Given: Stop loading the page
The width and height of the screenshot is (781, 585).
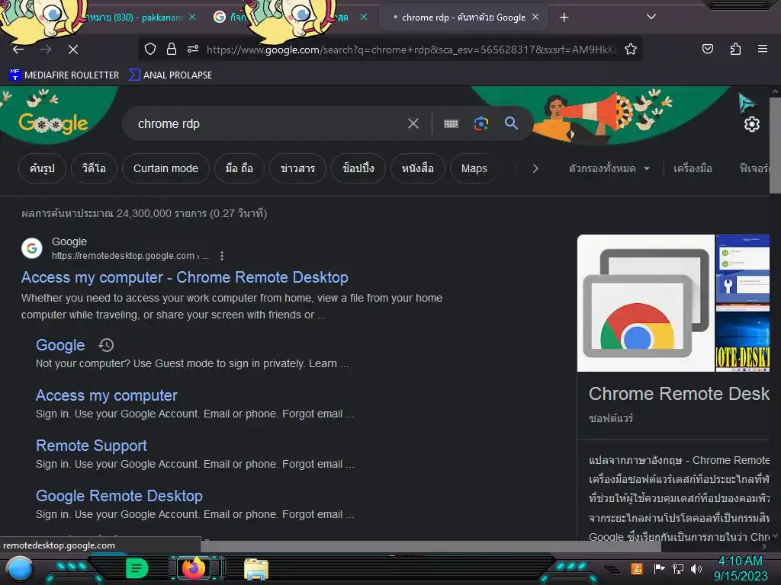Looking at the screenshot, I should click(x=72, y=50).
